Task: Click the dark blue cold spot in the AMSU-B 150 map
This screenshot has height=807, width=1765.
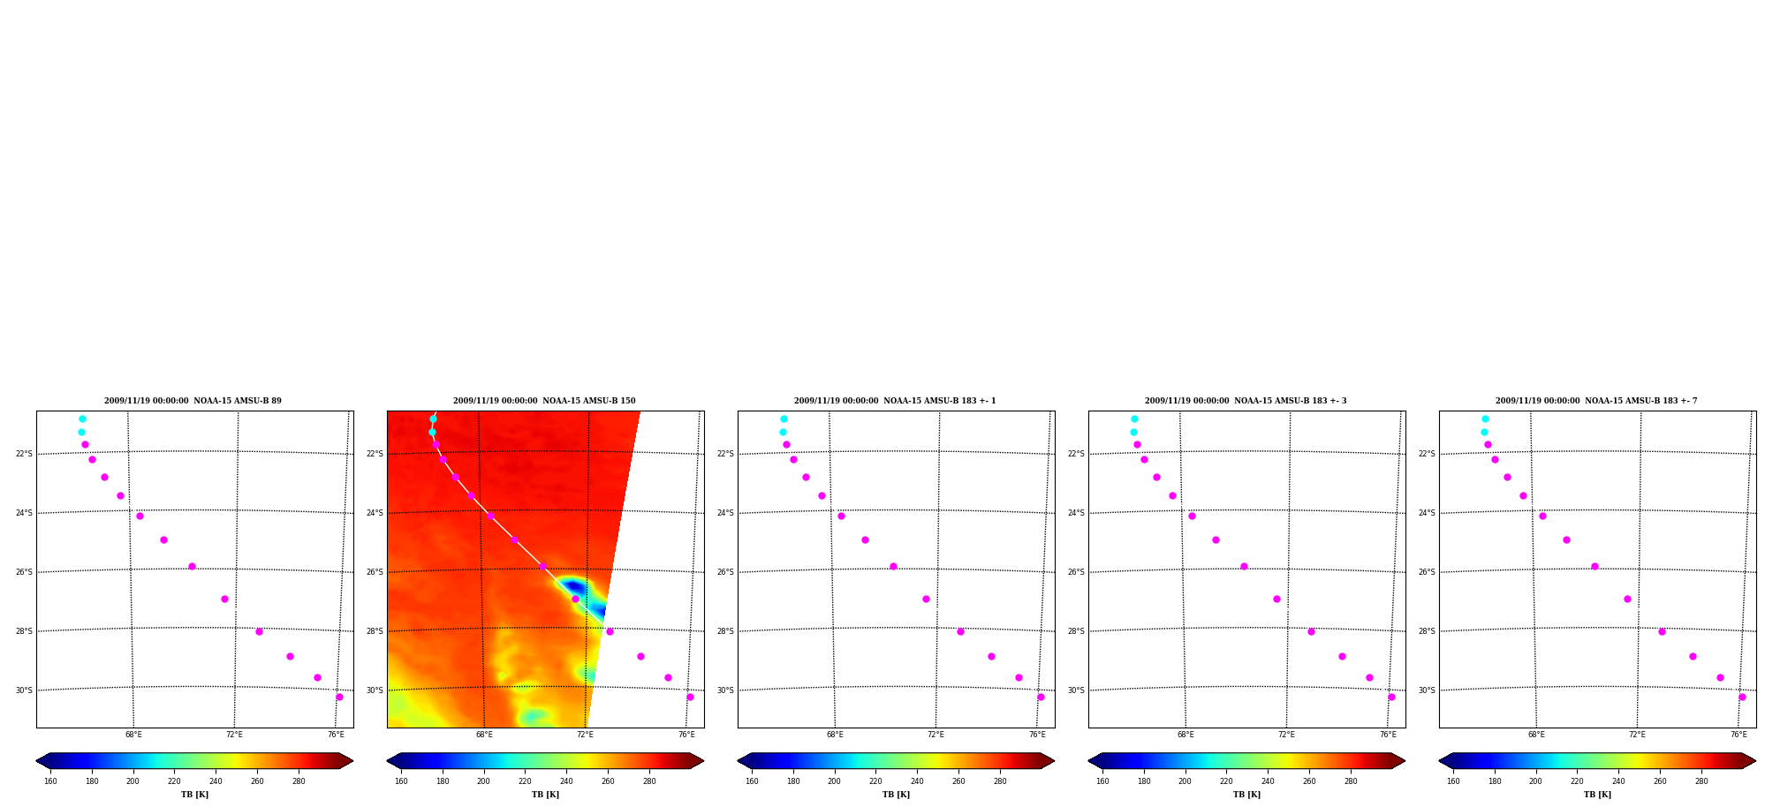Action: tap(574, 586)
